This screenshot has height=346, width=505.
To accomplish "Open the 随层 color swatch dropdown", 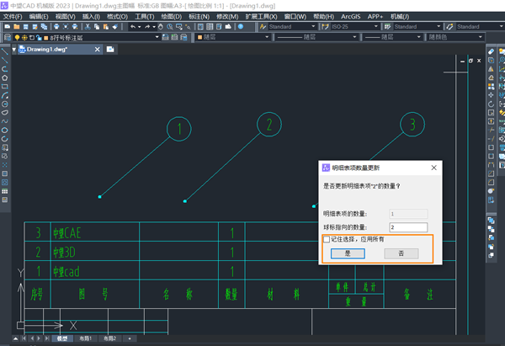I will (x=232, y=37).
